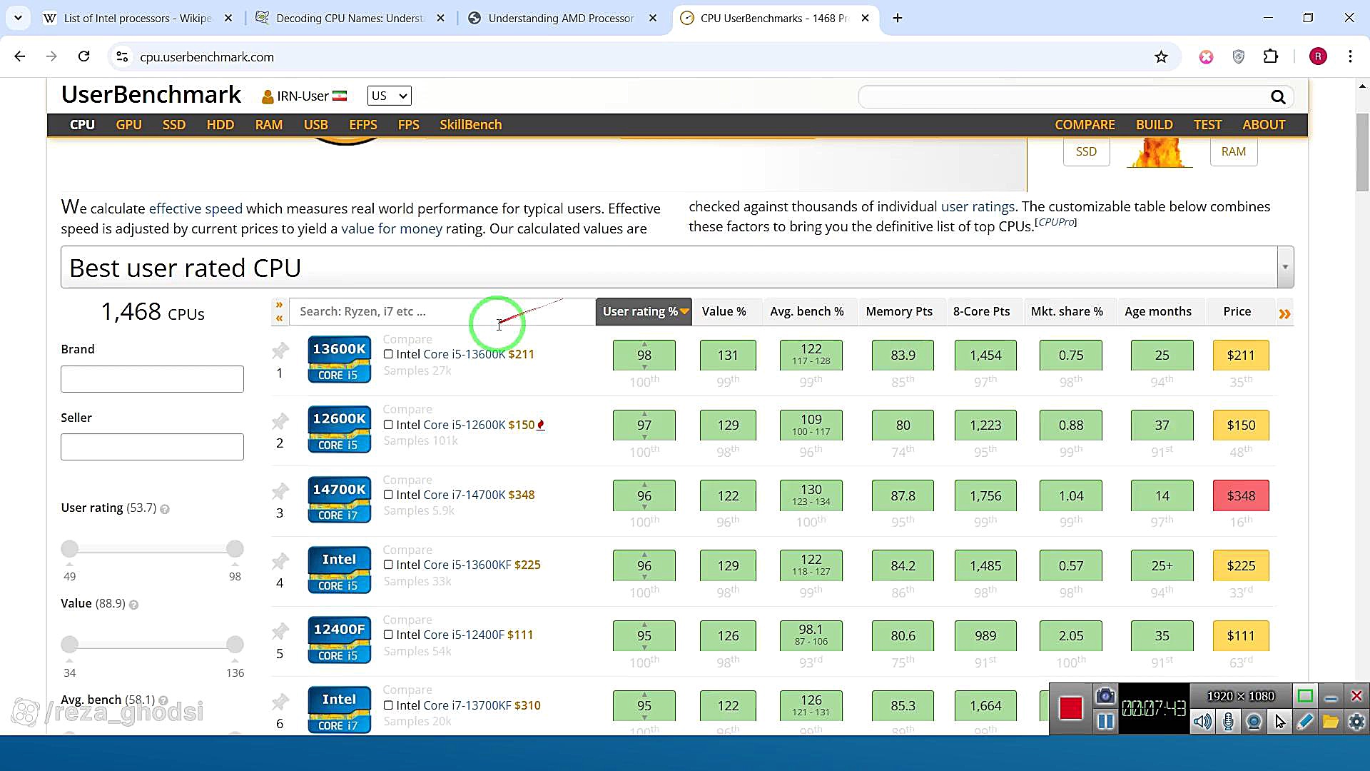1370x771 pixels.
Task: Switch to Understanding AMD Processor tab
Action: click(561, 18)
